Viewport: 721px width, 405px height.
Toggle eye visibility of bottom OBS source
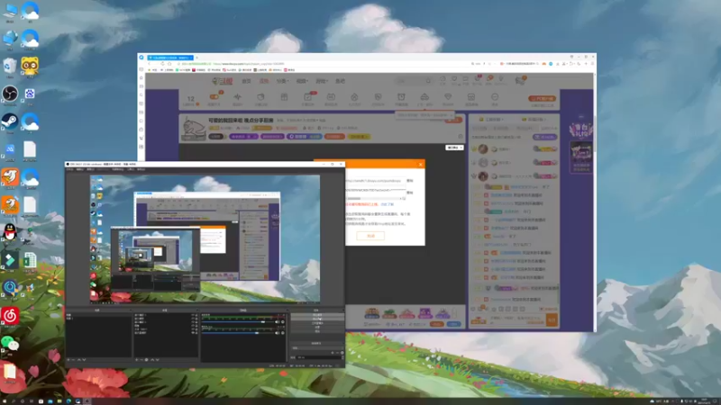[193, 332]
